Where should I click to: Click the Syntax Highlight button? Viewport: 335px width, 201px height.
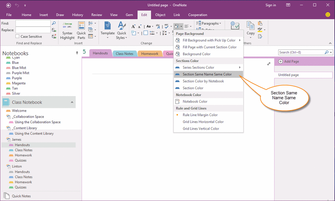coord(67,31)
